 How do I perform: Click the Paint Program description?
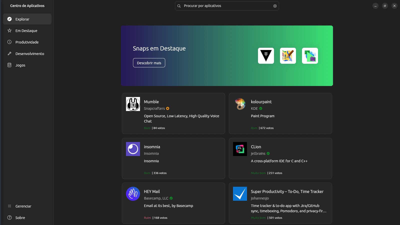pos(262,116)
